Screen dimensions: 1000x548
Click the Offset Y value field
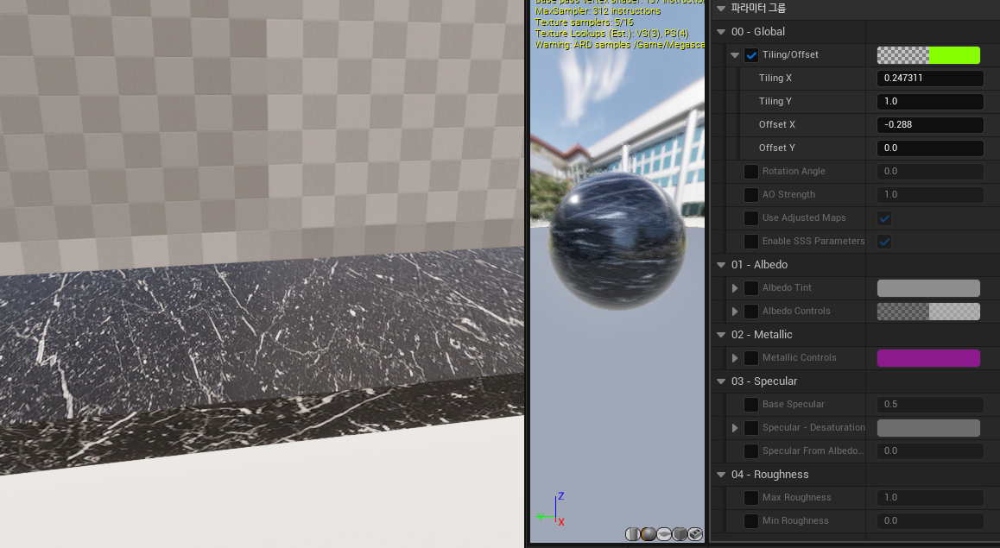pos(931,148)
